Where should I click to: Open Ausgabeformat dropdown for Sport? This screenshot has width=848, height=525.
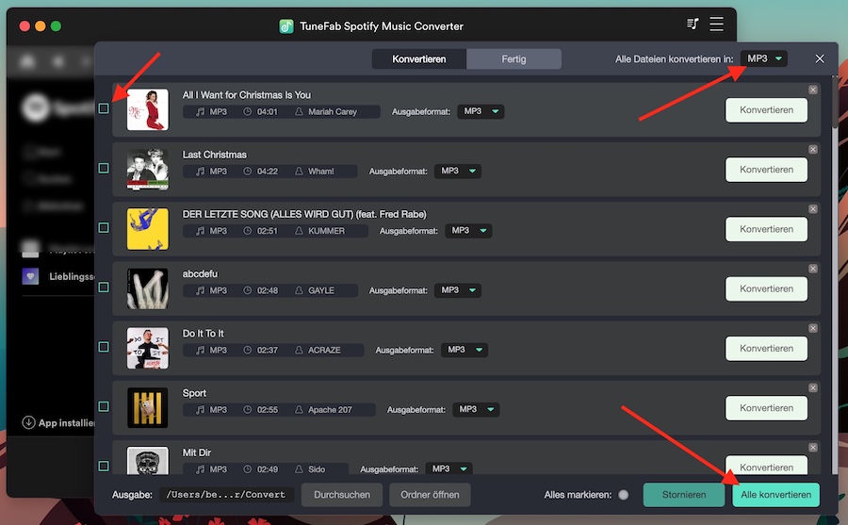point(476,409)
